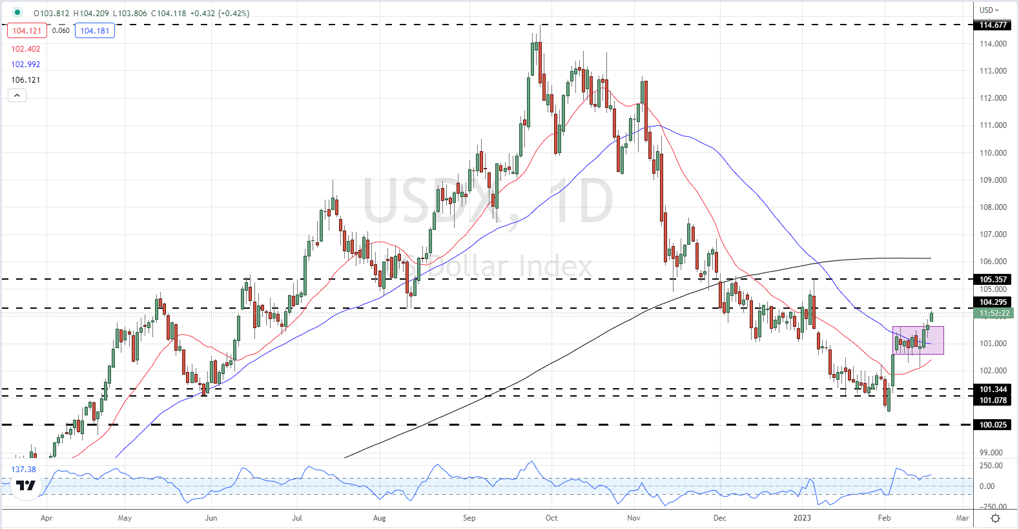Click the OHLC change value +0.432 (+0.42%)
The height and width of the screenshot is (529, 1019).
coord(220,13)
